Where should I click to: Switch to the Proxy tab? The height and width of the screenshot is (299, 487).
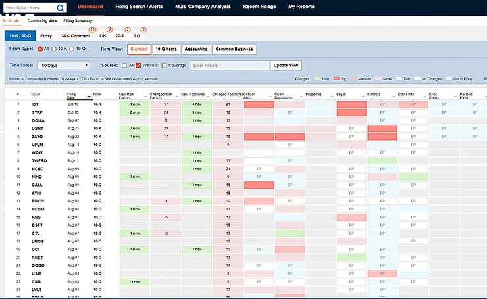pos(46,35)
